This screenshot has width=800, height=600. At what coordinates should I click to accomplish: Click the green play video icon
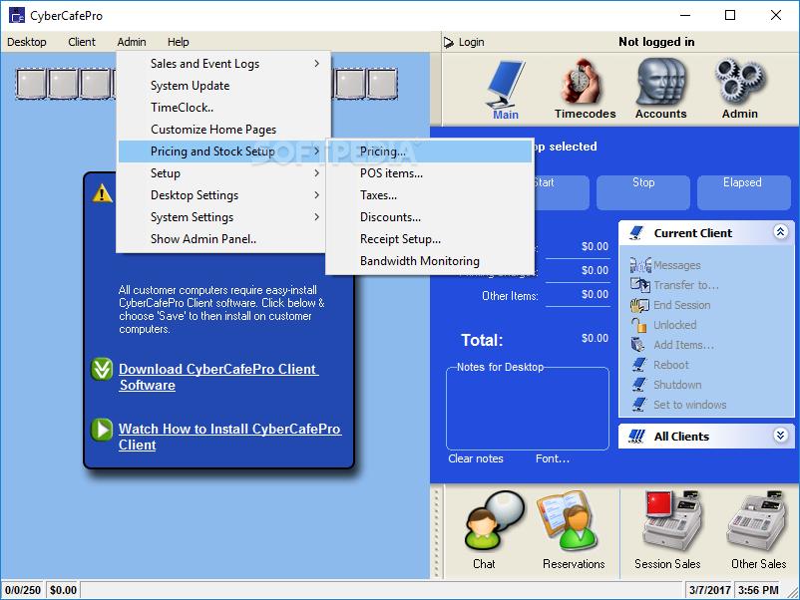[102, 430]
